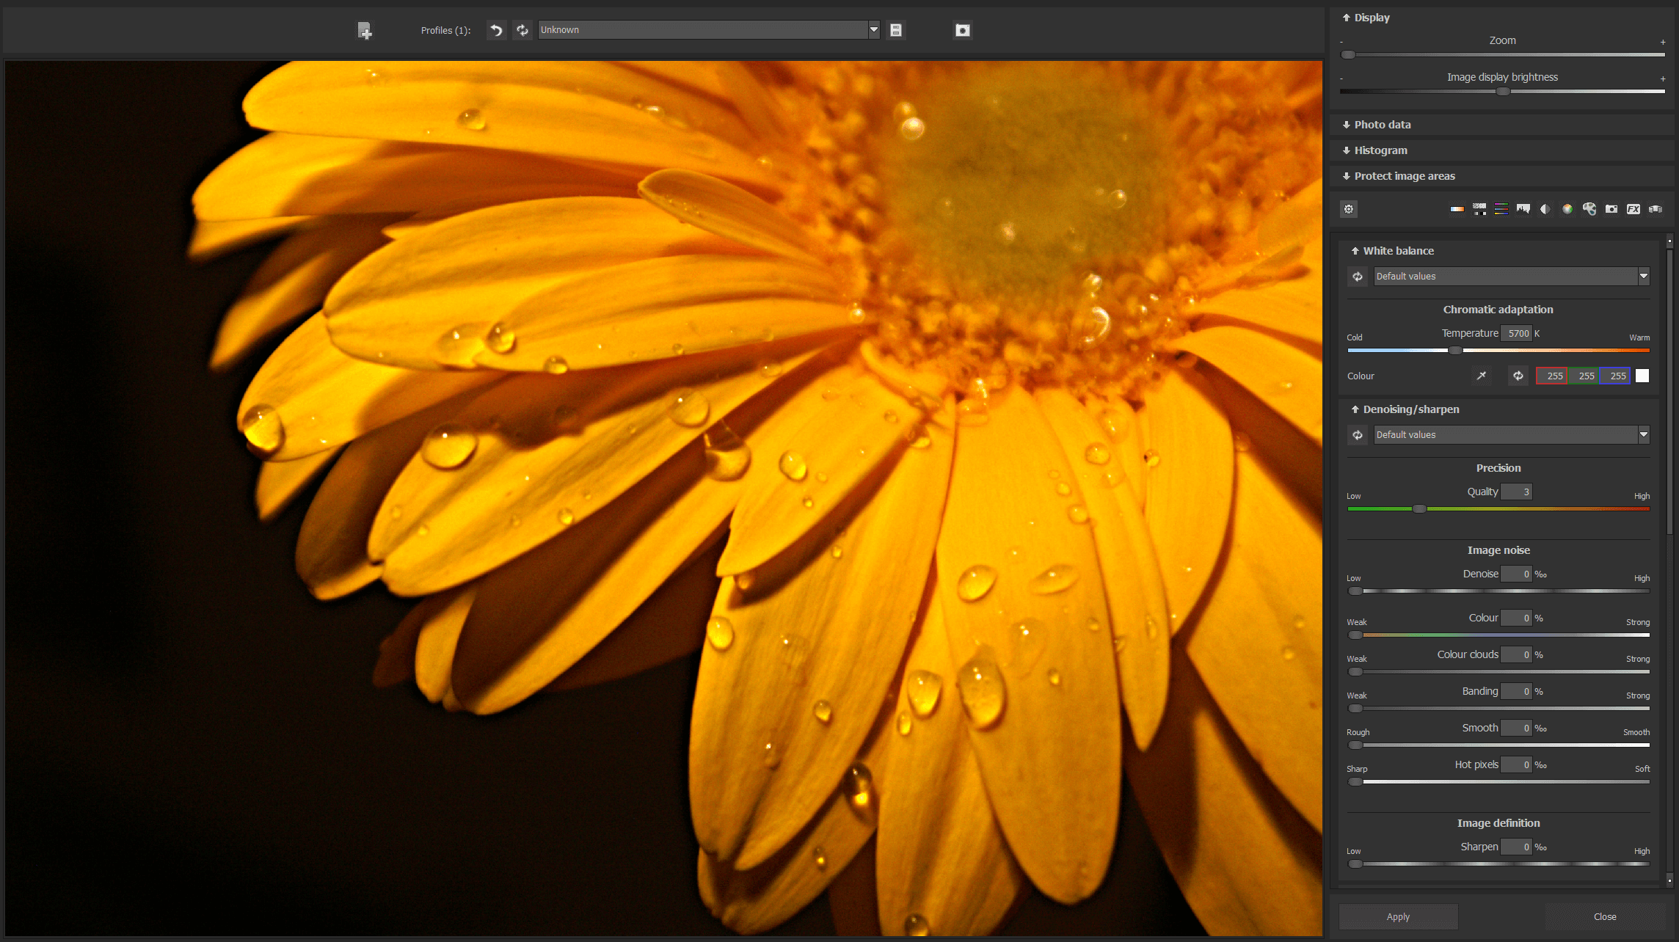Viewport: 1679px width, 942px height.
Task: Collapse the Display section
Action: coord(1366,18)
